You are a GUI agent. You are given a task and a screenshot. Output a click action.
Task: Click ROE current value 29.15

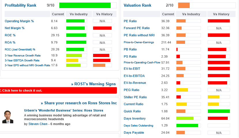[x=55, y=35]
